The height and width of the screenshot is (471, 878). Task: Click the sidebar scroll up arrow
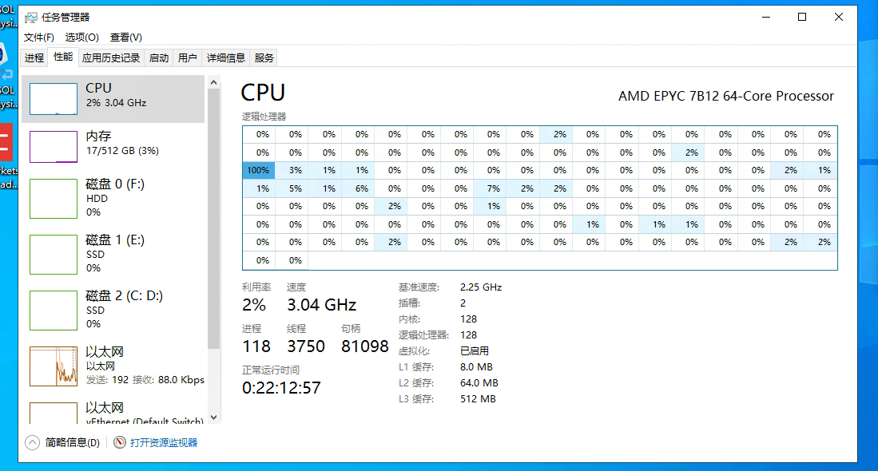point(213,82)
